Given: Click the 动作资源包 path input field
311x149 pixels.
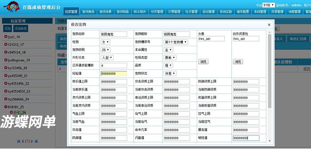Looking at the screenshot, I should click(x=246, y=38).
